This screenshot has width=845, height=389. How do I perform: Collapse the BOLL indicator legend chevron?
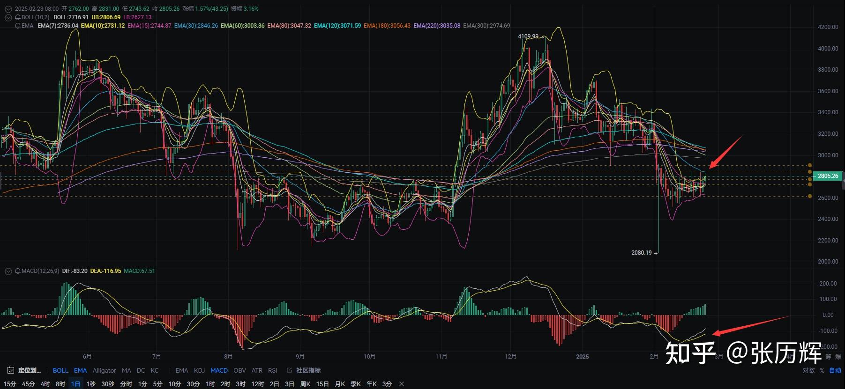click(8, 17)
